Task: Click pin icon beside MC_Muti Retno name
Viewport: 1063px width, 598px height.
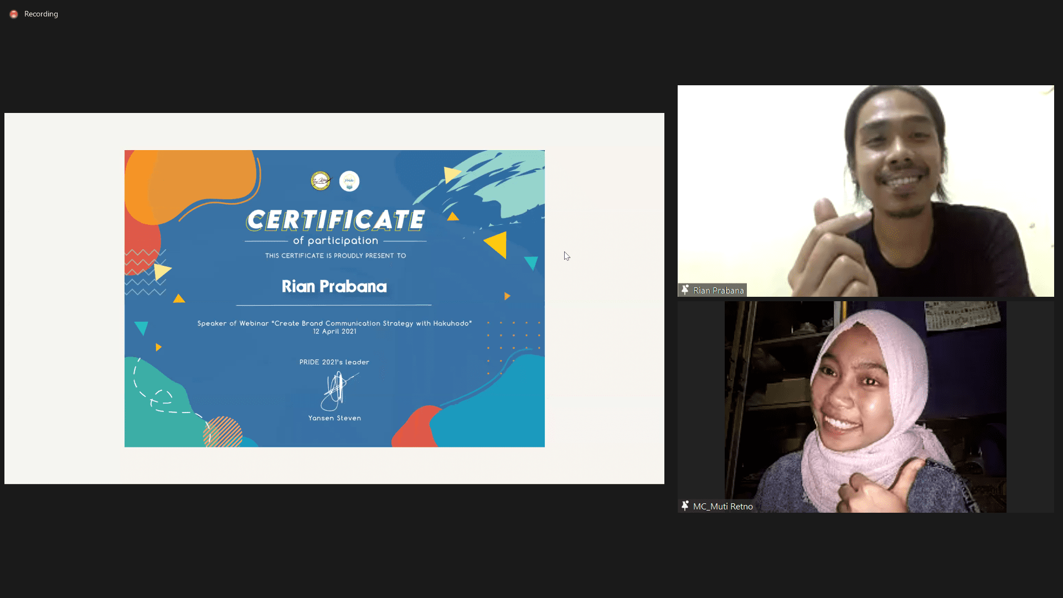Action: (x=685, y=506)
